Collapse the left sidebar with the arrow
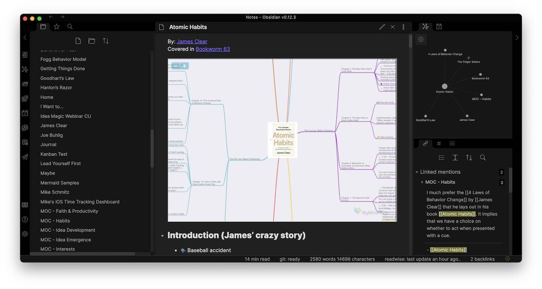The image size is (542, 289). tap(25, 37)
